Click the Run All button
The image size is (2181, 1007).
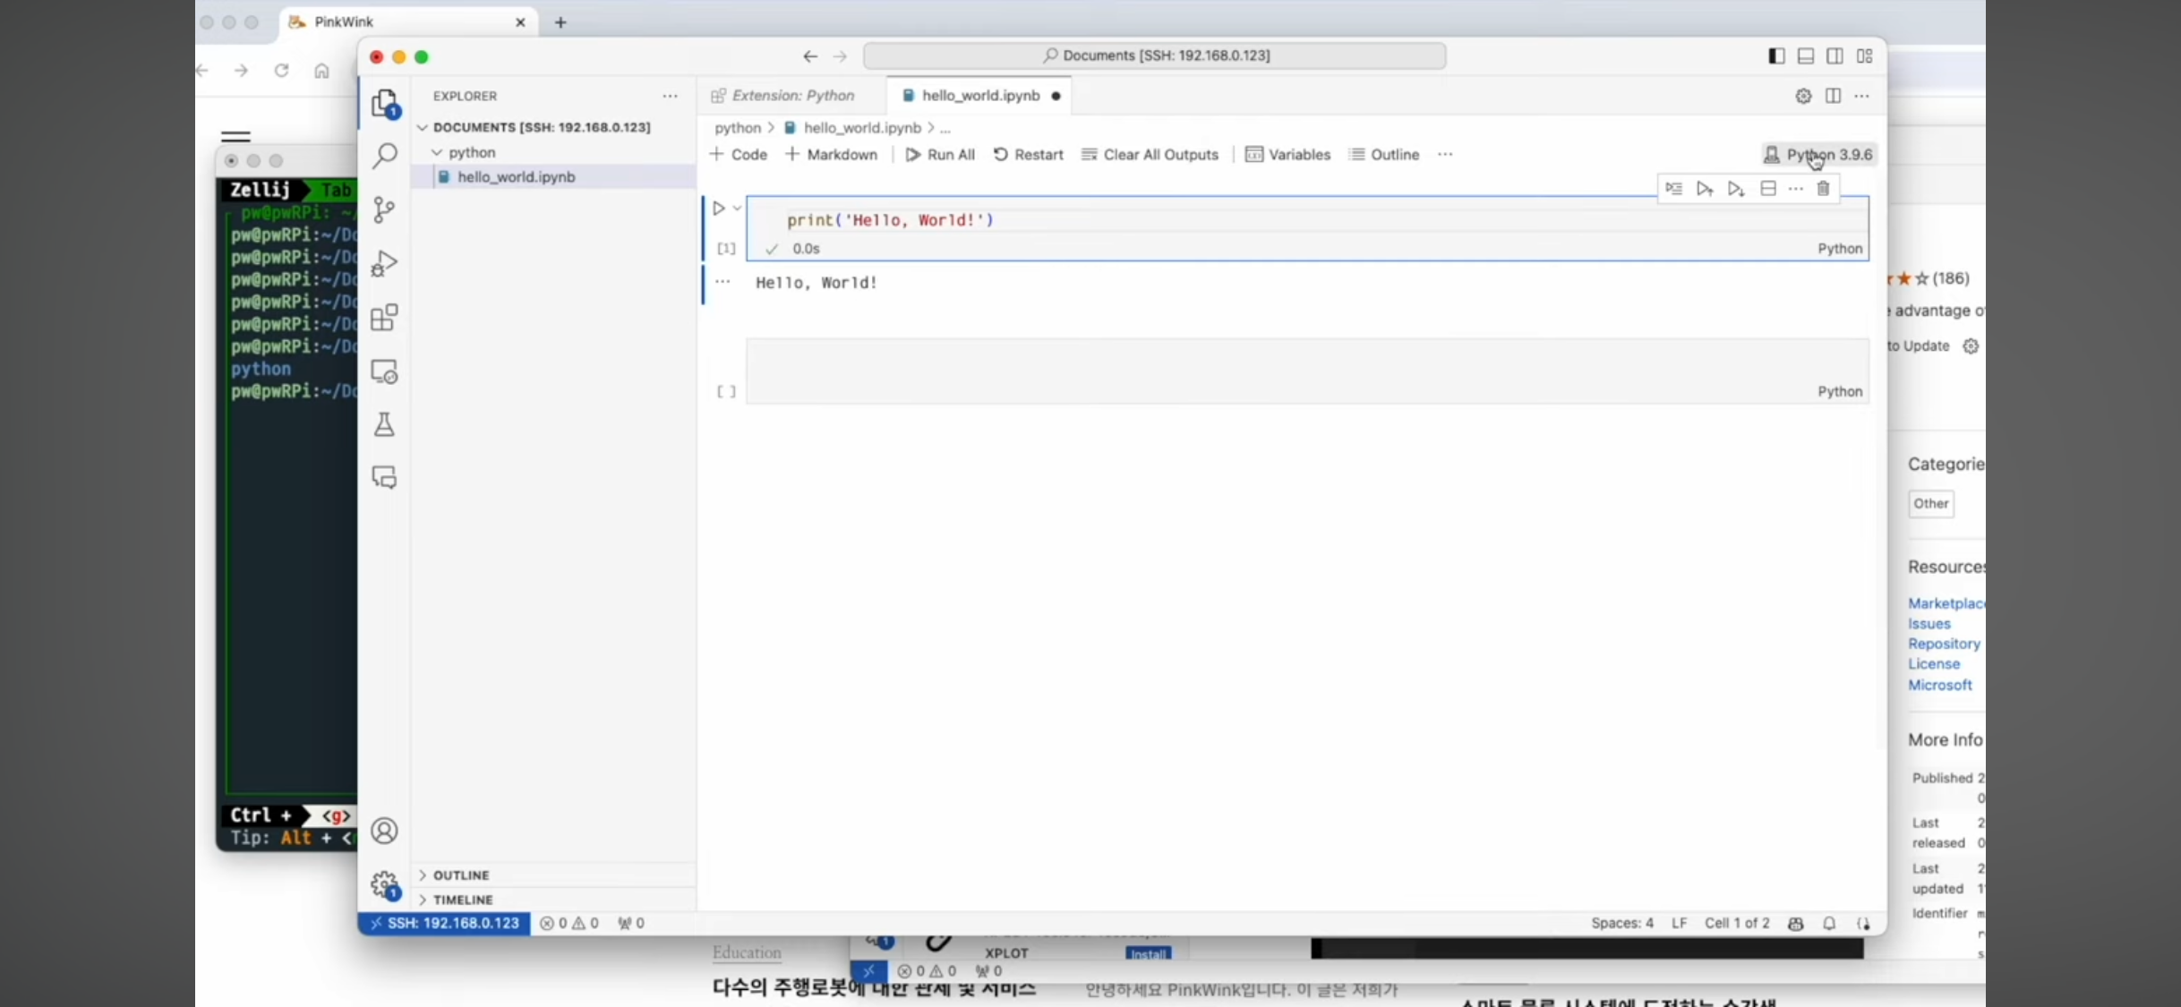click(940, 155)
